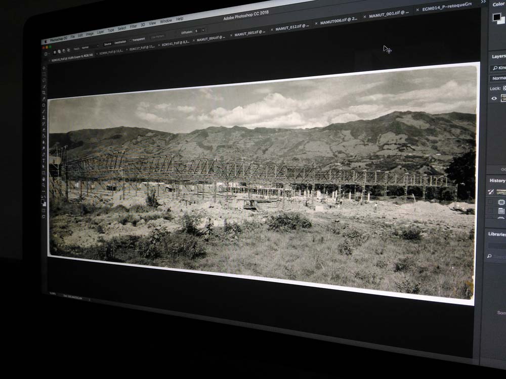The image size is (506, 379).
Task: Click the lock transparent pixels icon
Action: pos(504,88)
